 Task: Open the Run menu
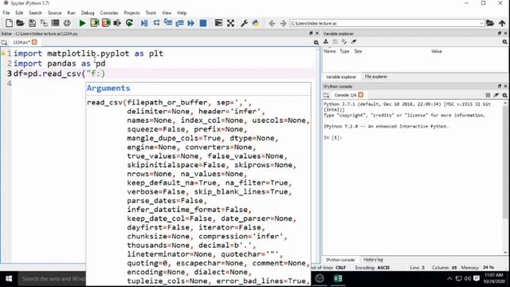pyautogui.click(x=71, y=13)
